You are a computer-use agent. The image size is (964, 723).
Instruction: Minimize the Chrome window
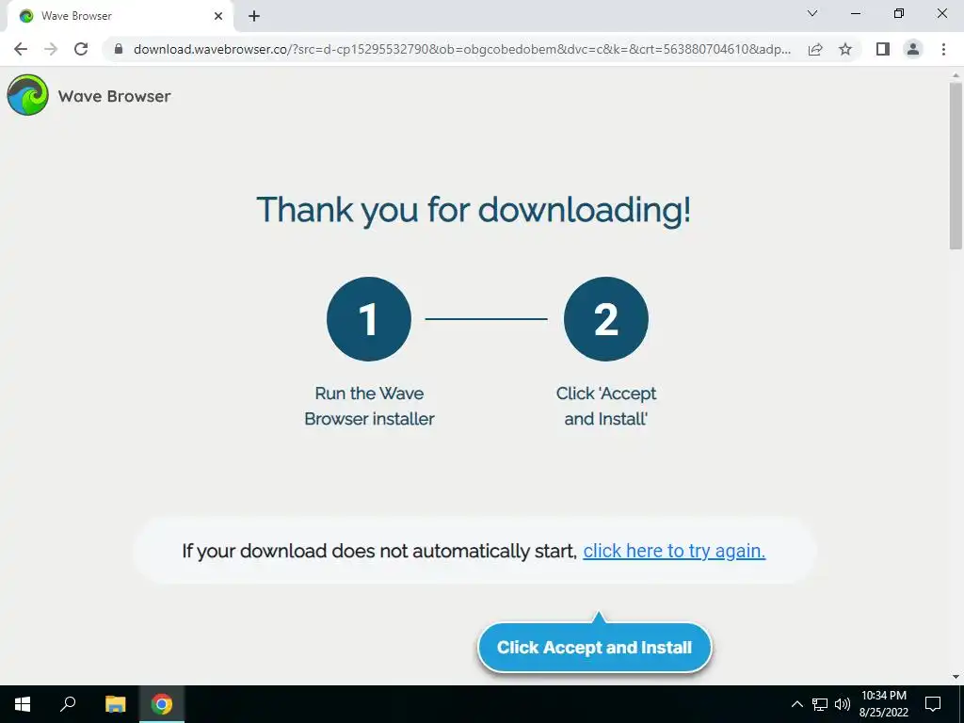pyautogui.click(x=855, y=13)
